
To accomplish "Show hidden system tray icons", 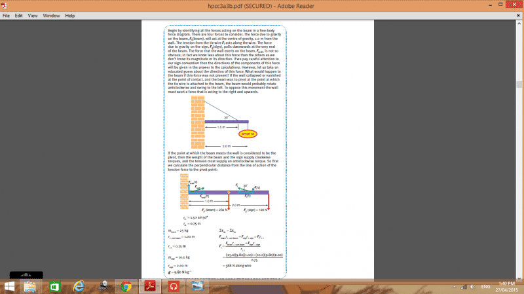I will point(454,287).
